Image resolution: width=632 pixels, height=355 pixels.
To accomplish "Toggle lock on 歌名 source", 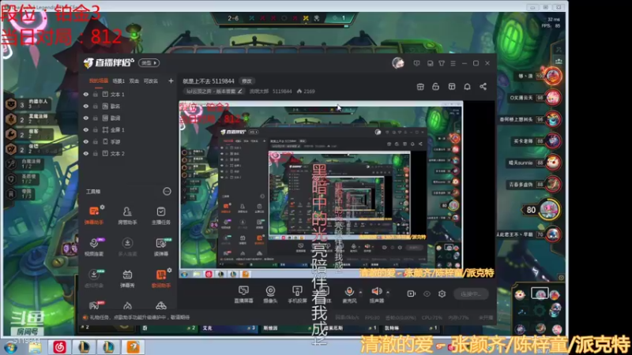I will [95, 106].
